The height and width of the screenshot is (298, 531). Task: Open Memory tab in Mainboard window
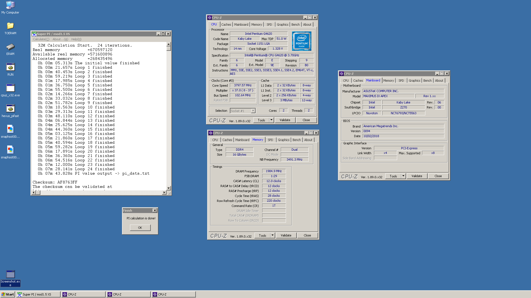pyautogui.click(x=389, y=81)
